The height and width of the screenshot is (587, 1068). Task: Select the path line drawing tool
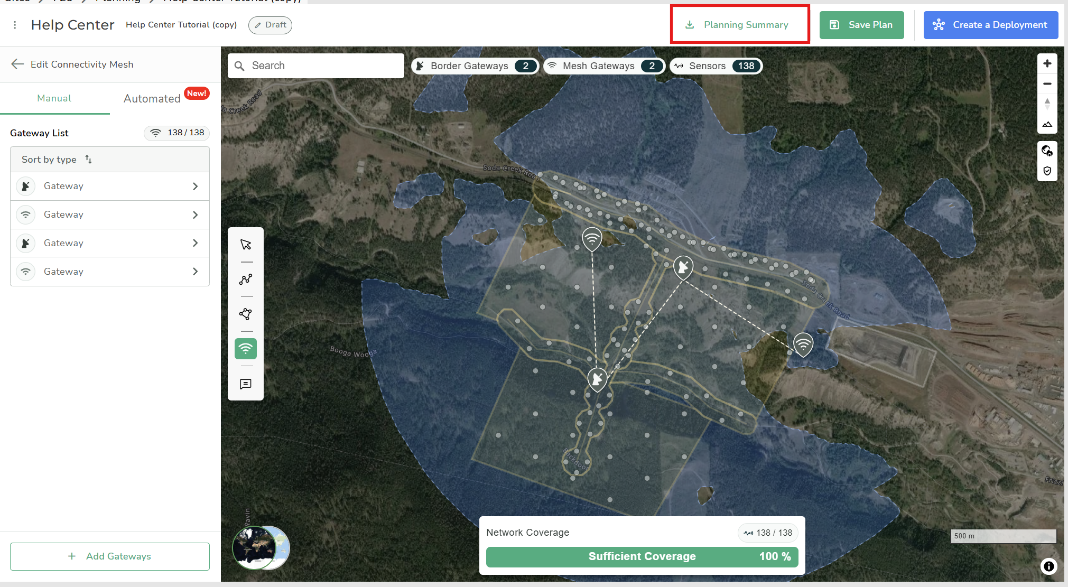[x=246, y=279]
